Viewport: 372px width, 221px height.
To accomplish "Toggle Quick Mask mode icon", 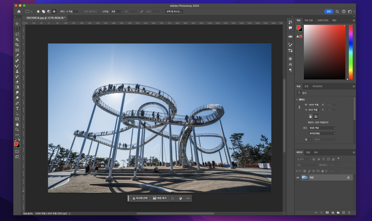I will point(17,151).
